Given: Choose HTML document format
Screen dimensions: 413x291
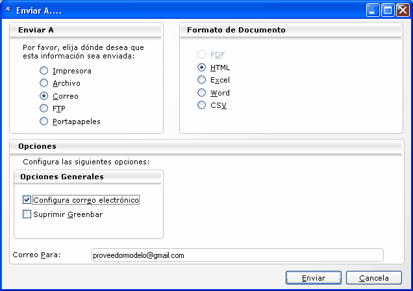Looking at the screenshot, I should [x=202, y=68].
